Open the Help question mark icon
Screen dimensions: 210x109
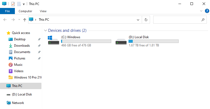[x=207, y=11]
